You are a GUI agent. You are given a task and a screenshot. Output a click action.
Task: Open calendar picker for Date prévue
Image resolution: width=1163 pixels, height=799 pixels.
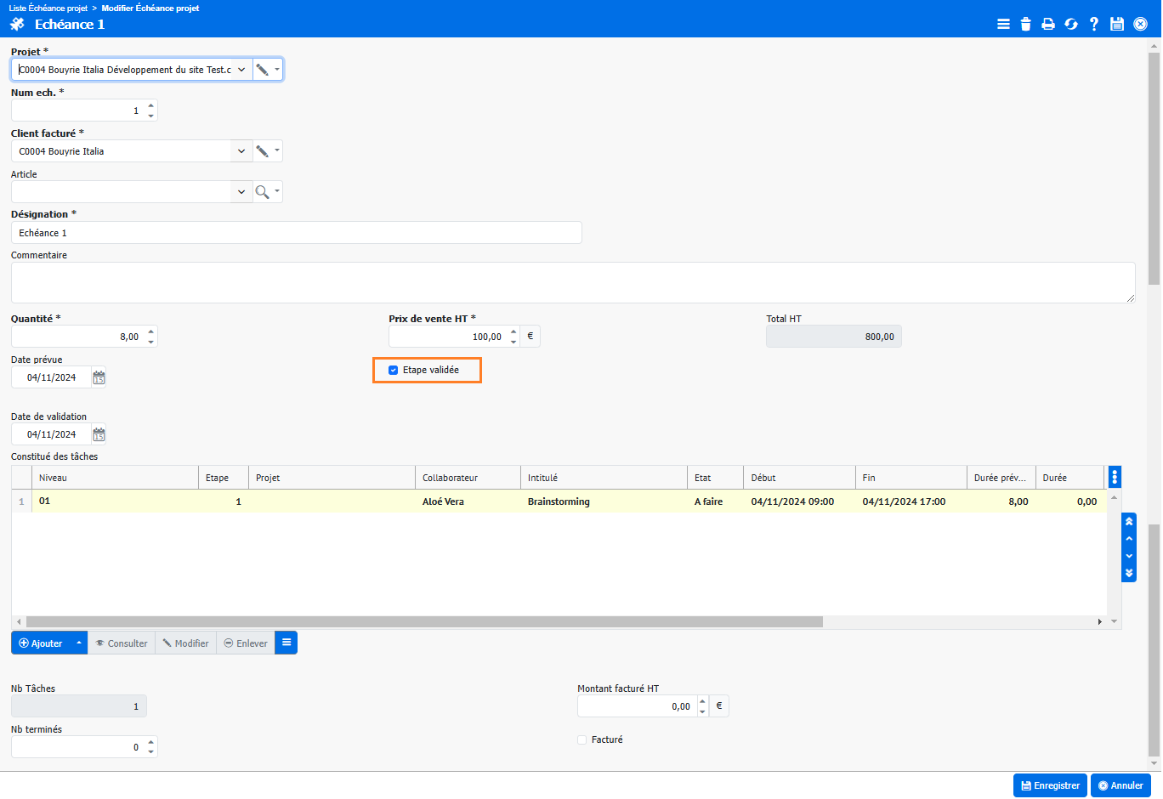(99, 377)
